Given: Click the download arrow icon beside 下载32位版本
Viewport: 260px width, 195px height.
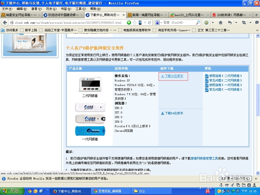Looking at the screenshot, I should pyautogui.click(x=162, y=76).
